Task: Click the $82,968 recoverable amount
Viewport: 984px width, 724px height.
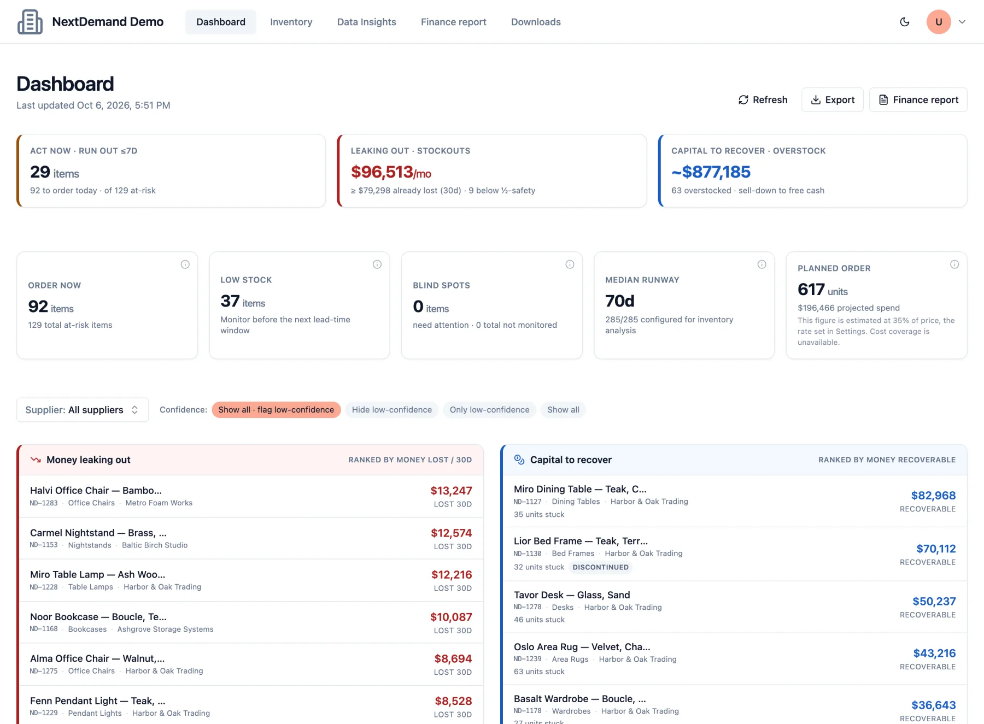Action: tap(933, 496)
